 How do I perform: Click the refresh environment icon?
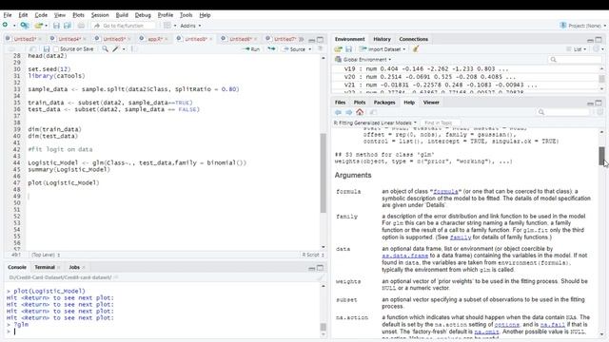tap(597, 49)
